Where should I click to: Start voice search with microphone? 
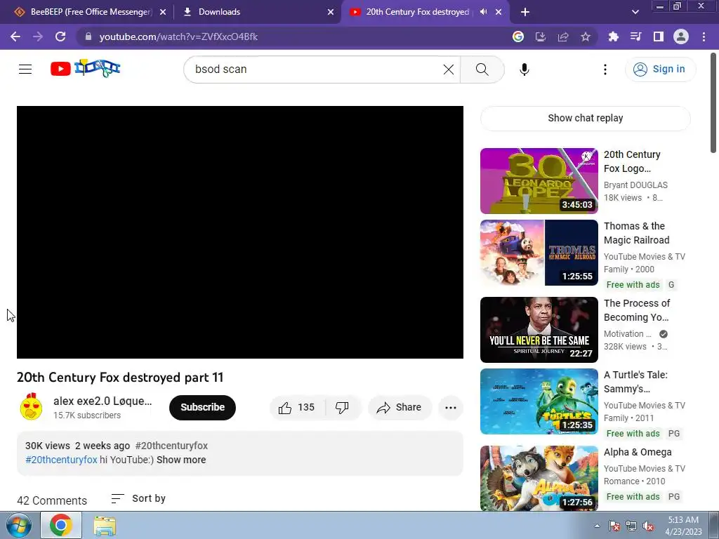tap(524, 69)
